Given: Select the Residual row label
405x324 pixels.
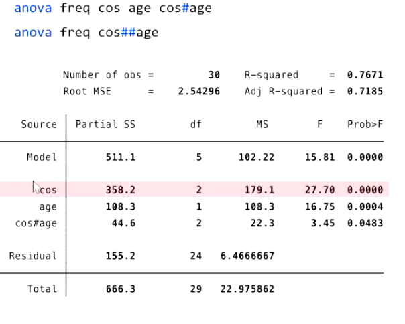Looking at the screenshot, I should click(33, 256).
